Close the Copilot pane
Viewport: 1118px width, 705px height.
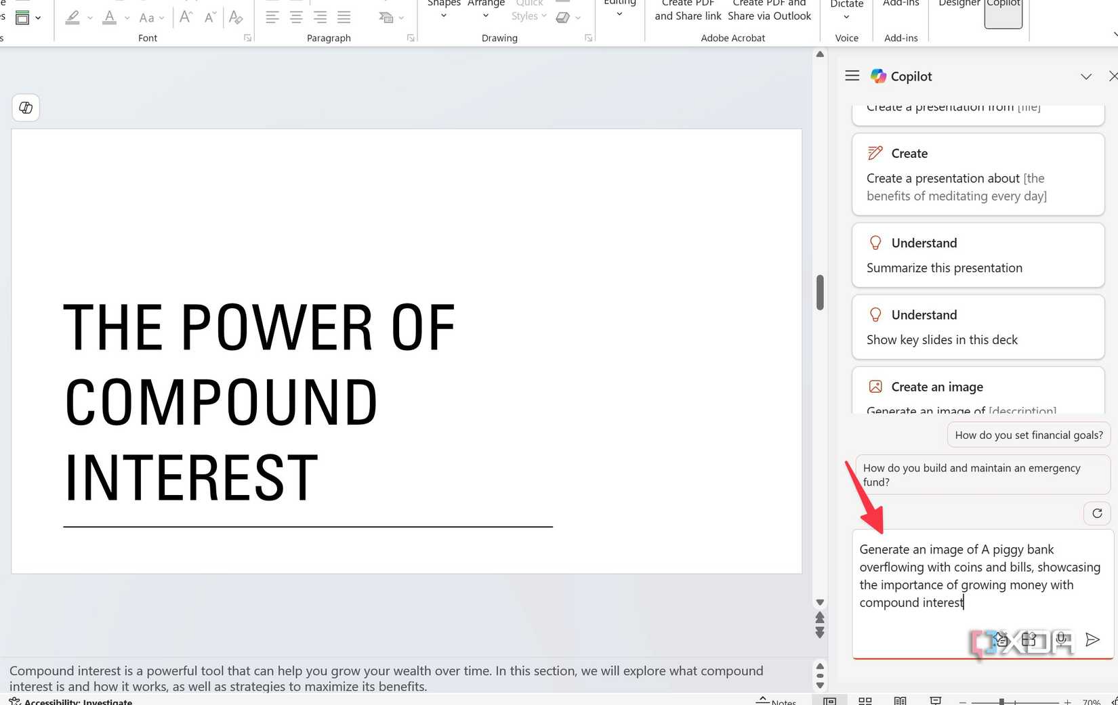tap(1113, 76)
